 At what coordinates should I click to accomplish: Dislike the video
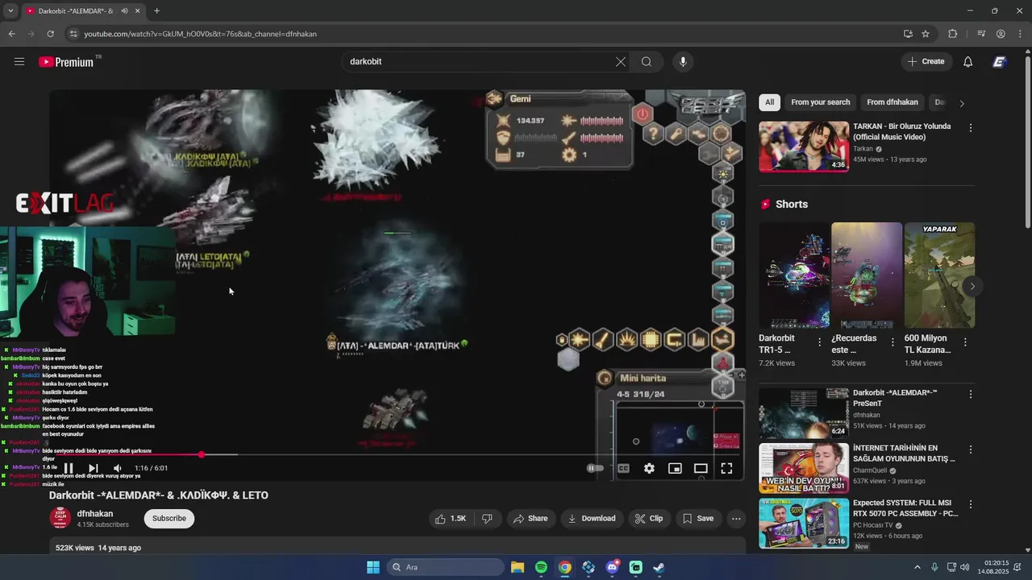[487, 519]
